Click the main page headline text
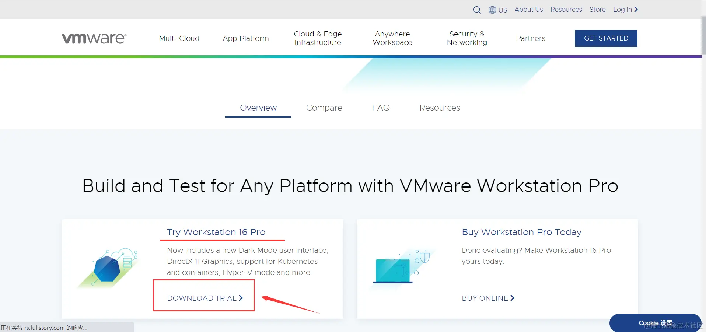 pyautogui.click(x=350, y=186)
